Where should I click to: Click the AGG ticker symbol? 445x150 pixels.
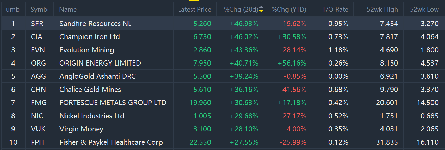38,76
